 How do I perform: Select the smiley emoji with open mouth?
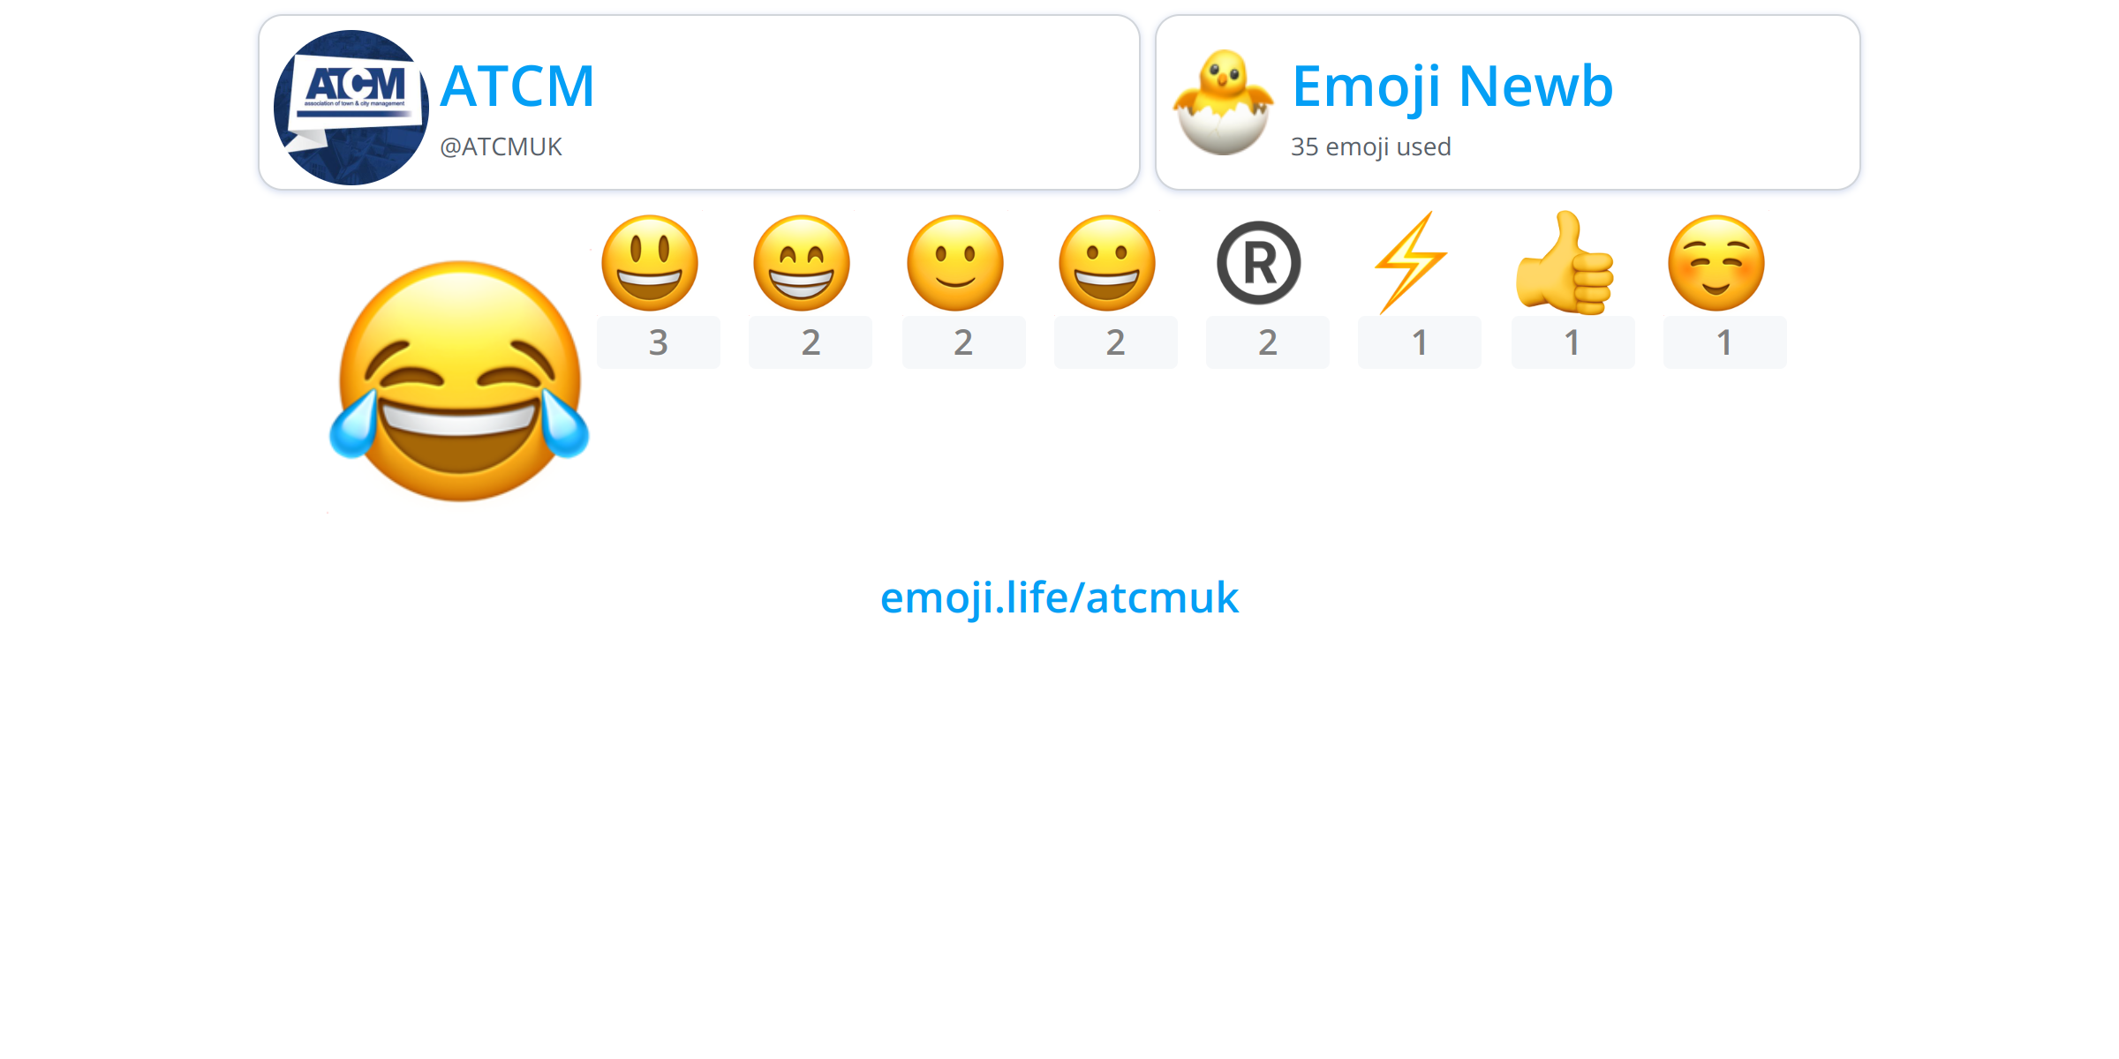(650, 263)
